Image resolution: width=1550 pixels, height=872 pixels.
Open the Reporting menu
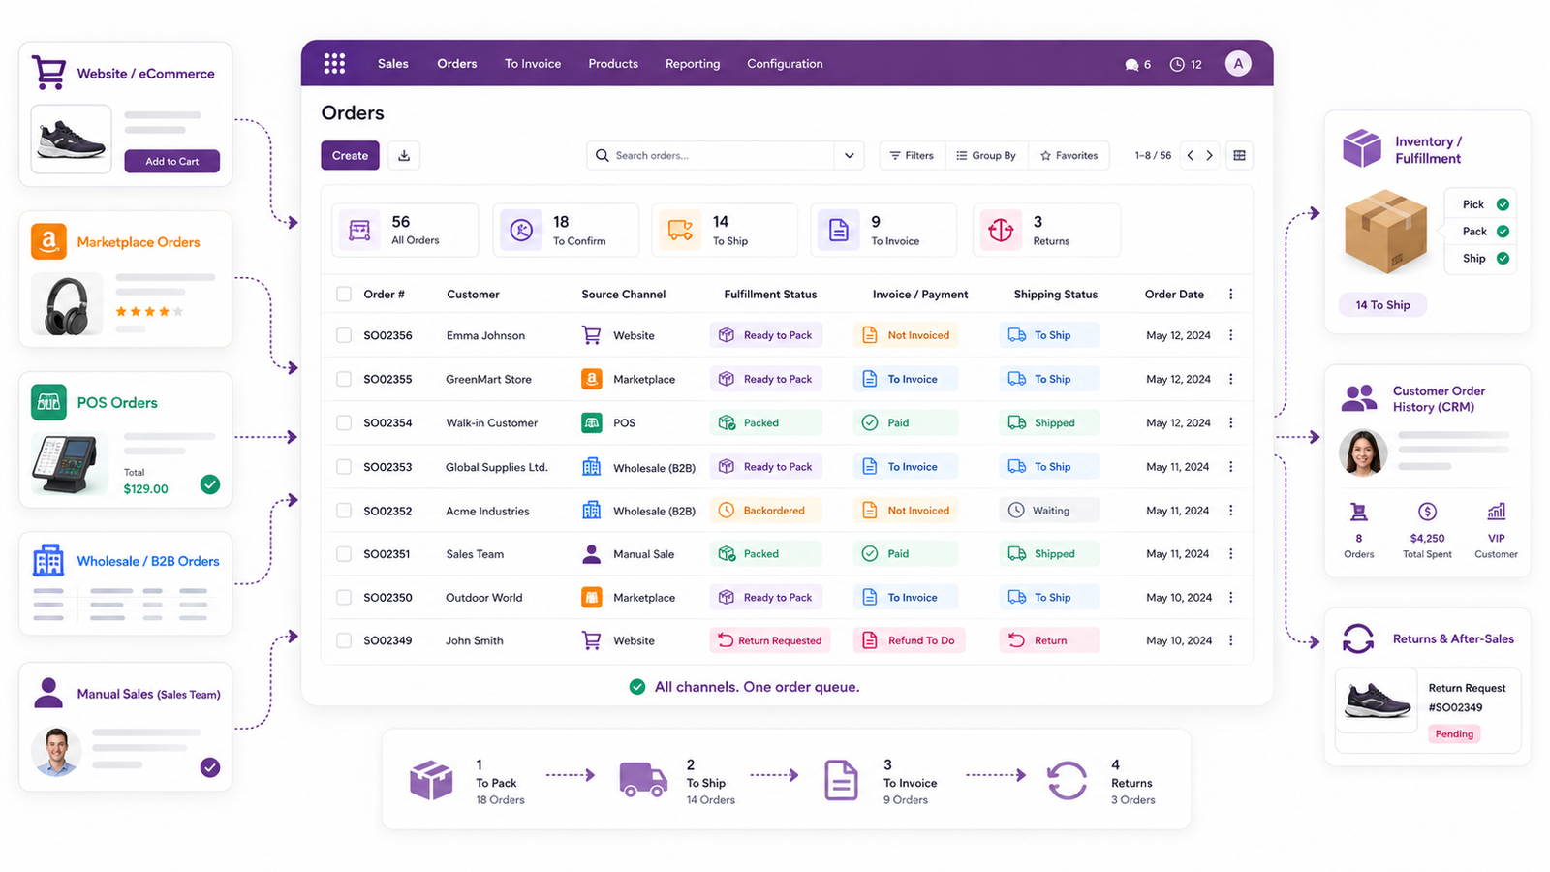point(693,64)
